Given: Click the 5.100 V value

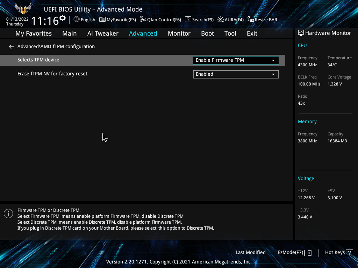Looking at the screenshot, I should (x=335, y=198).
